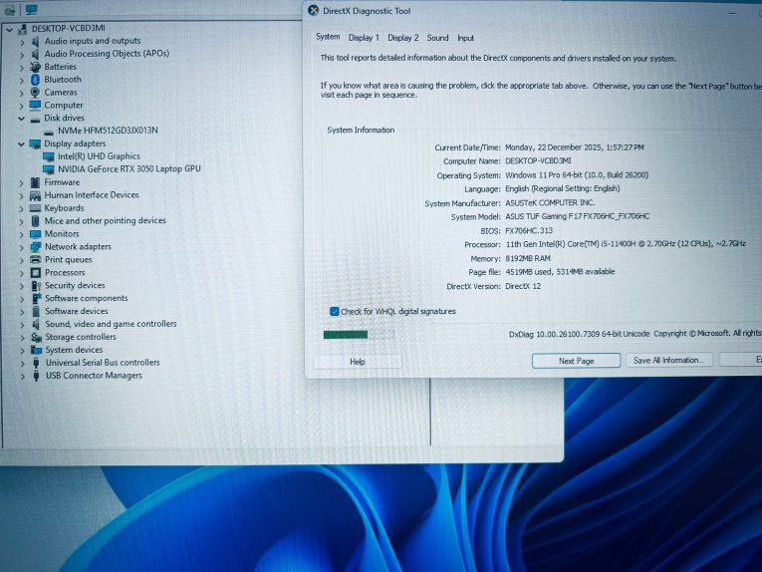Click the Device Manager toolbar monitor icon
Image resolution: width=762 pixels, height=572 pixels.
tap(32, 10)
